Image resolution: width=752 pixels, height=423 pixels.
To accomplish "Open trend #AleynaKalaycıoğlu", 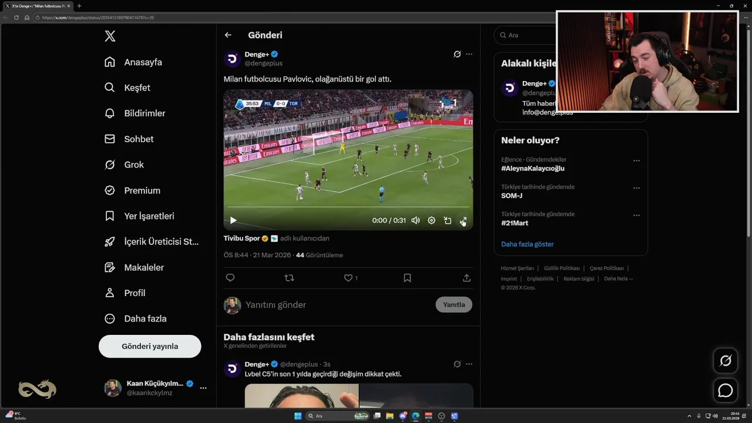I will [x=532, y=168].
